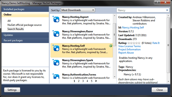Click the package list scrollbar thumb
The height and width of the screenshot is (97, 172).
click(115, 35)
